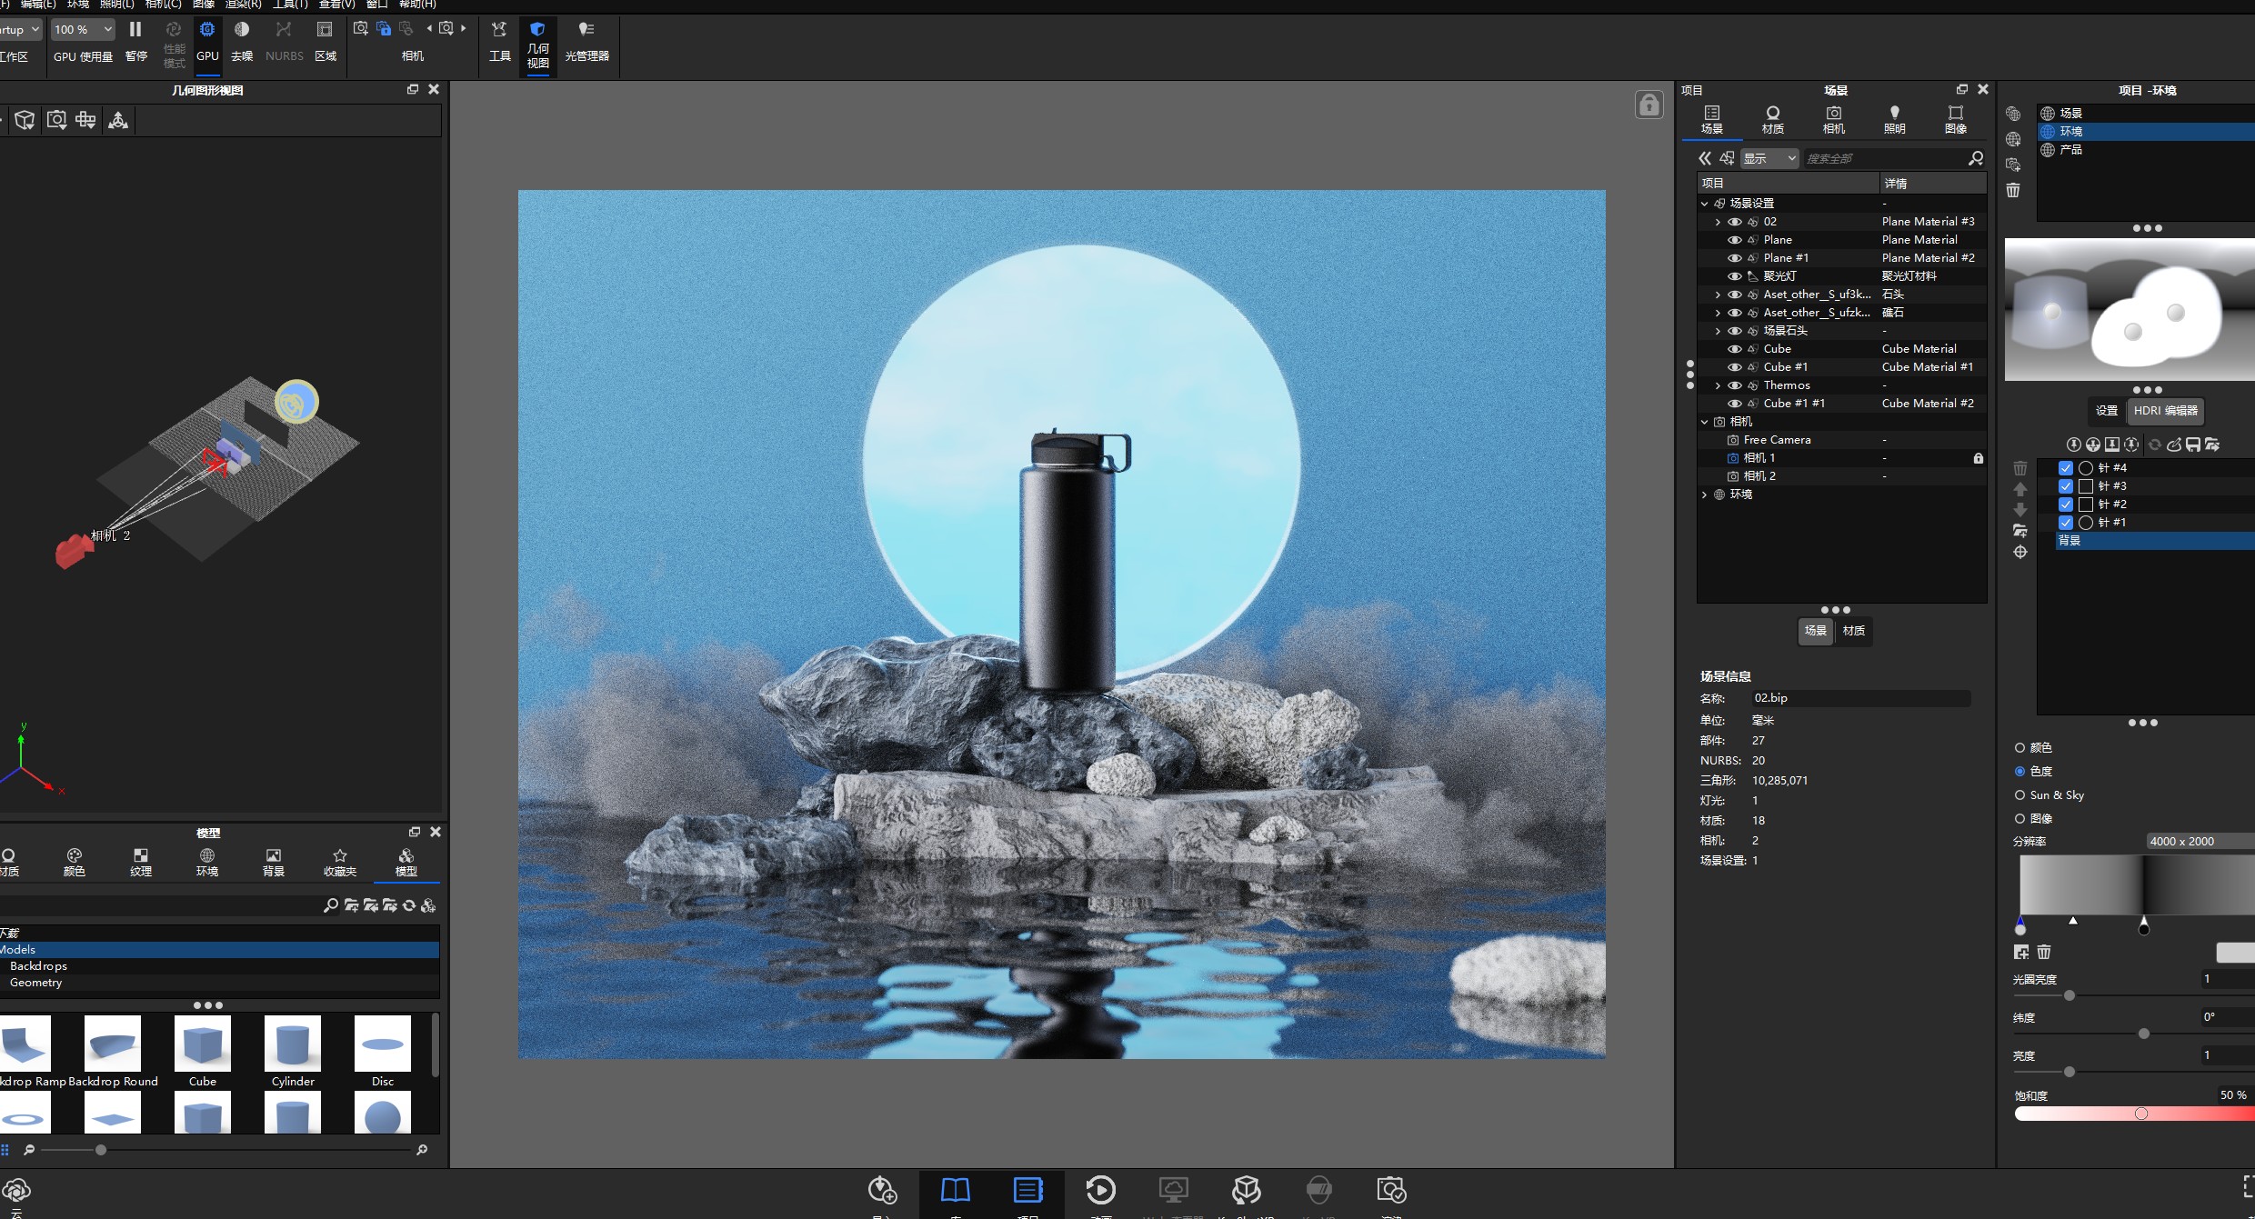Unlock the camera lock in render viewport
2255x1219 pixels.
point(1649,105)
